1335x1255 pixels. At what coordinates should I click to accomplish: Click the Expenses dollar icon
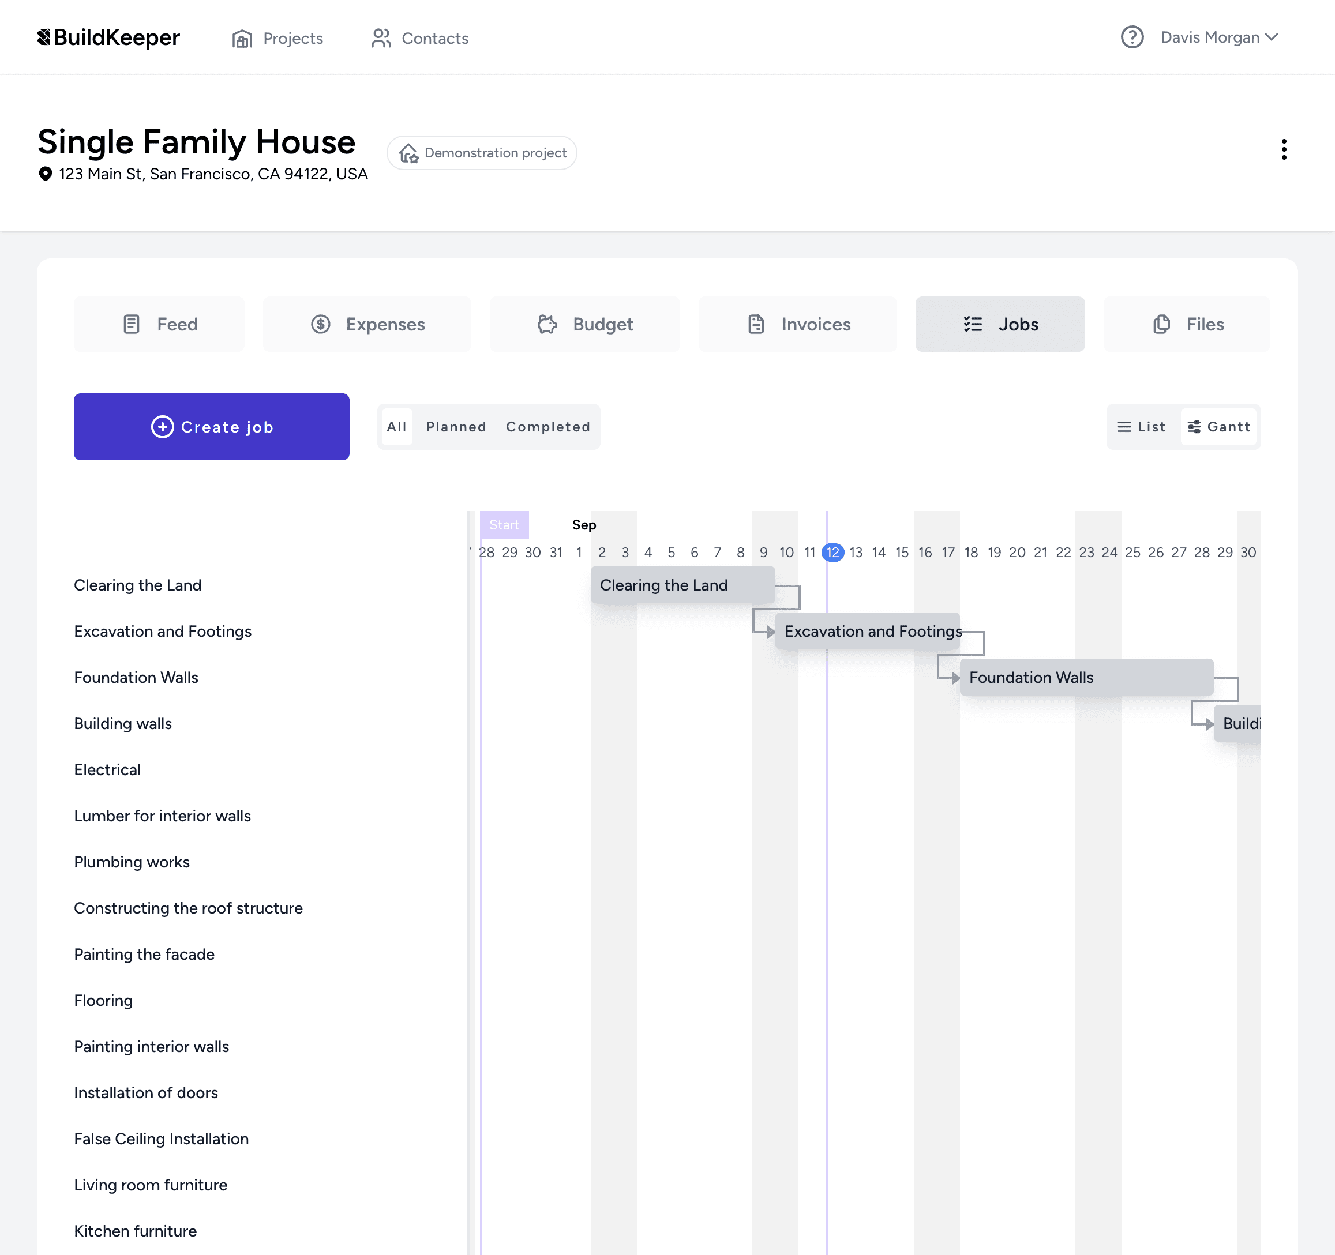321,324
